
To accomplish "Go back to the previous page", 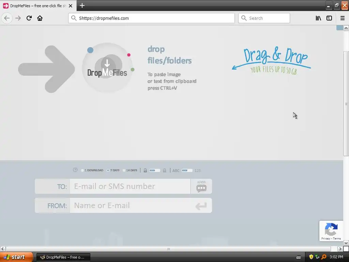I will click(x=7, y=18).
